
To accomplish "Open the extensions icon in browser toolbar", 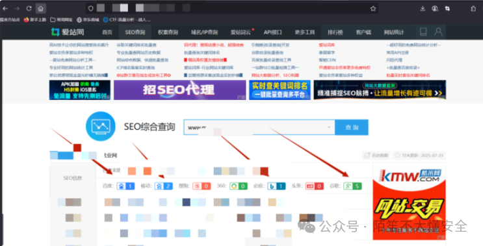I will pos(473,8).
